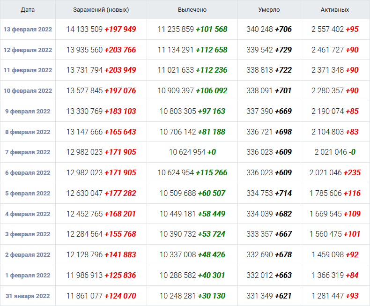Click the infections cell 14 133 509 +197 949
Image resolution: width=370 pixels, height=306 pixels.
tap(101, 30)
